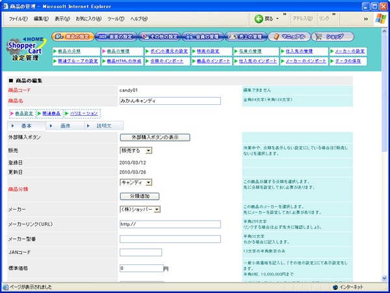Click the 分類追加 button
Viewport: 390px width, 293px height.
coord(140,197)
